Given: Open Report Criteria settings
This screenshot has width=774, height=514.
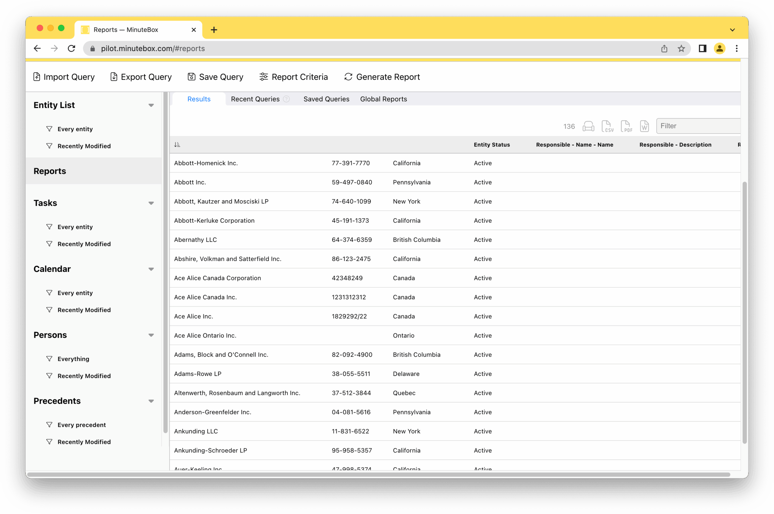Looking at the screenshot, I should [x=294, y=77].
